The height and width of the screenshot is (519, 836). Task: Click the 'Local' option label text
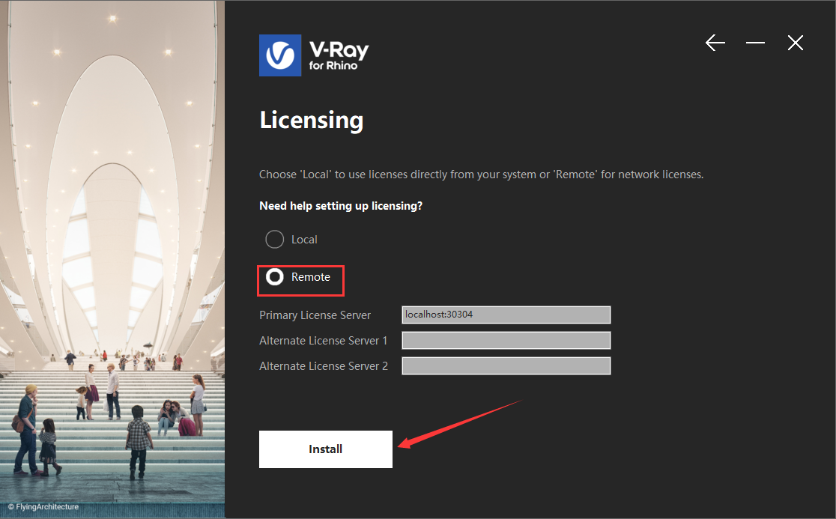304,240
